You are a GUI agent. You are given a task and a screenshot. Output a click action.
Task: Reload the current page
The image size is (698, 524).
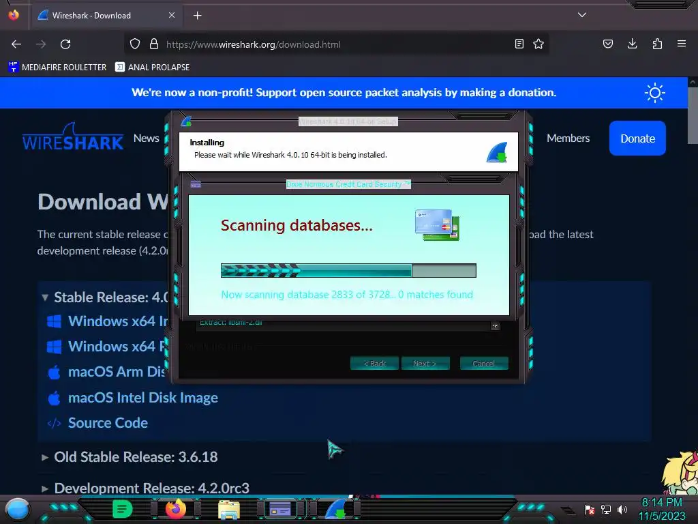click(x=65, y=44)
